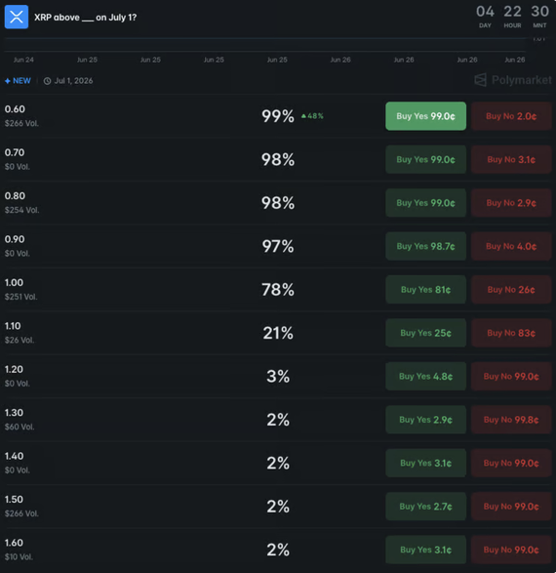The width and height of the screenshot is (556, 573).
Task: Buy Yes 99.0¢ on the 0.80 row
Action: (x=425, y=203)
